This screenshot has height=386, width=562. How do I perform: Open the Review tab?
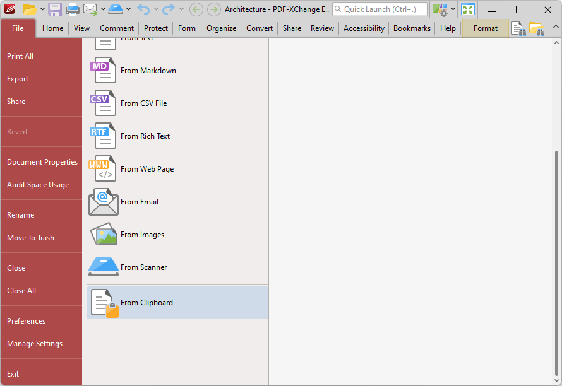(x=322, y=28)
